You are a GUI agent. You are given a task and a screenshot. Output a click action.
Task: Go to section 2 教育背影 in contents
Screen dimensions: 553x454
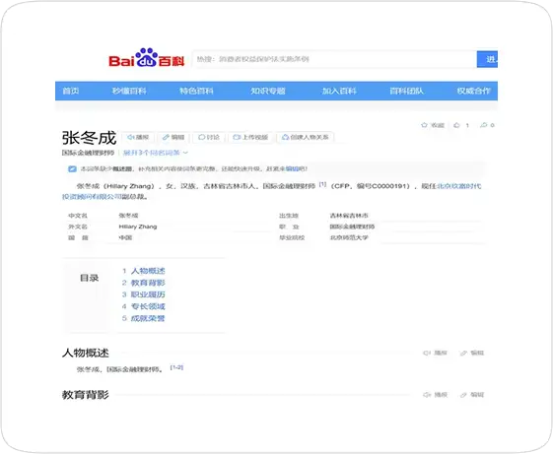click(148, 283)
